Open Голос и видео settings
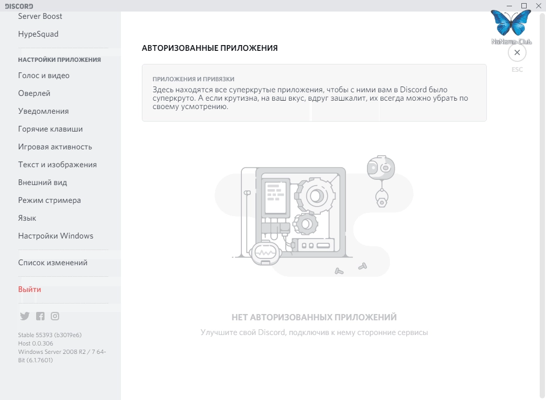Image resolution: width=546 pixels, height=400 pixels. 44,75
